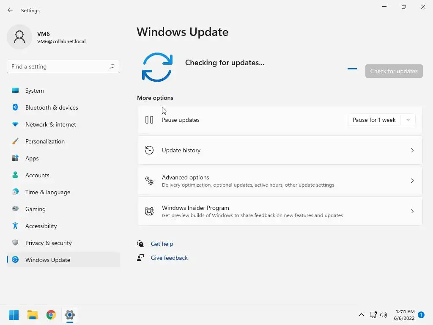Select Network & internet category
433x325 pixels.
[x=63, y=124]
